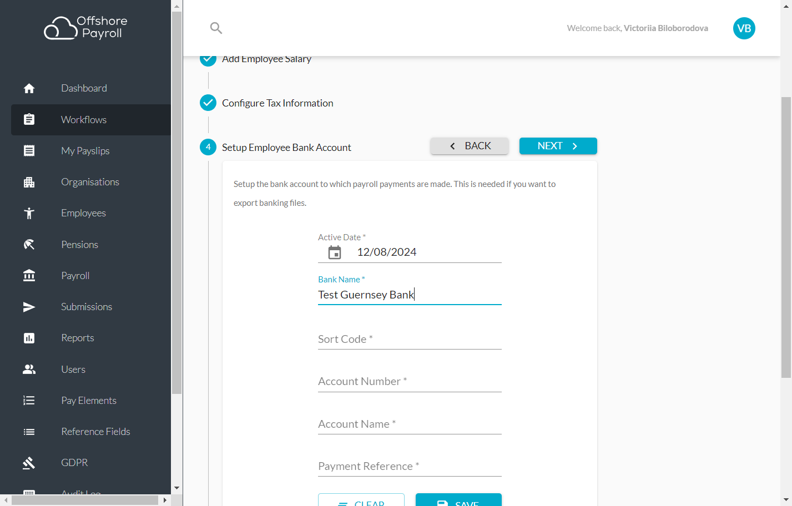This screenshot has height=506, width=792.
Task: Click the Add Employee Salary step label
Action: coord(267,59)
